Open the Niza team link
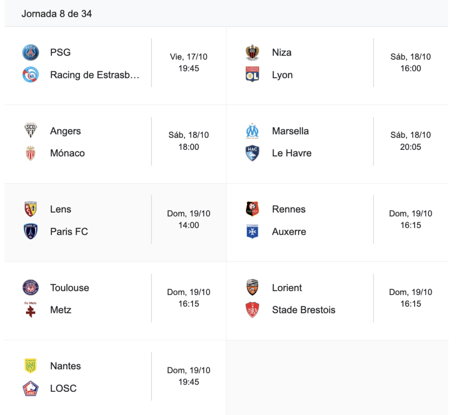The image size is (475, 415). pyautogui.click(x=282, y=52)
